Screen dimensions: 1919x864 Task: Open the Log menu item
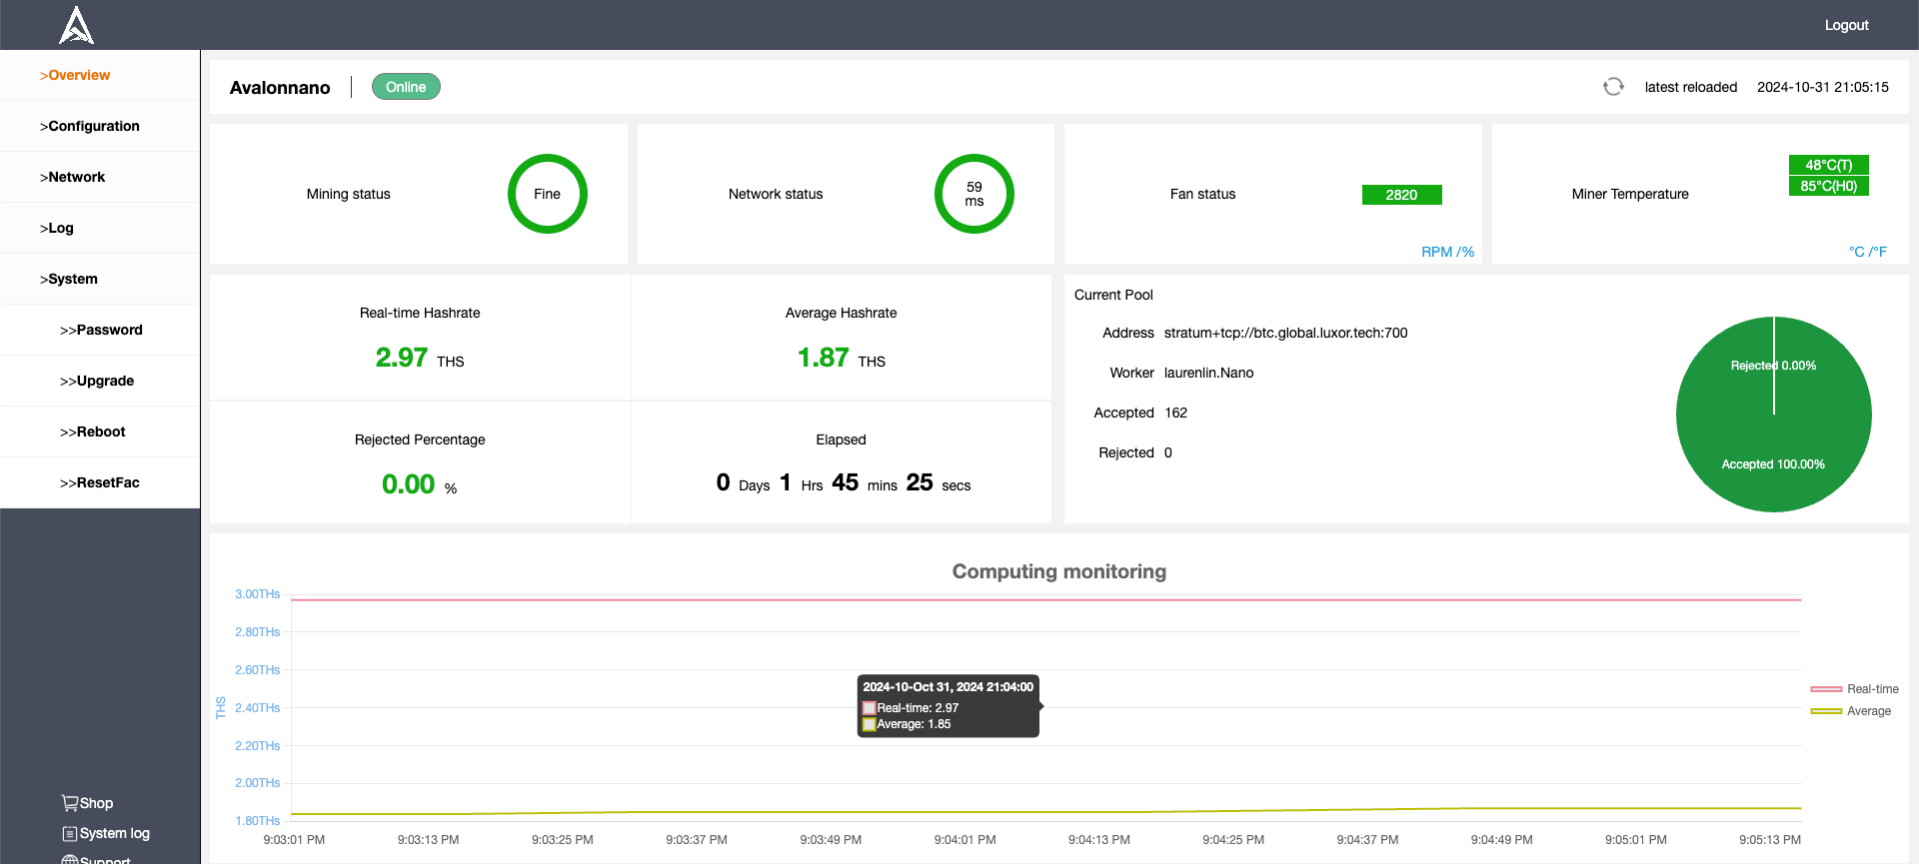click(100, 228)
